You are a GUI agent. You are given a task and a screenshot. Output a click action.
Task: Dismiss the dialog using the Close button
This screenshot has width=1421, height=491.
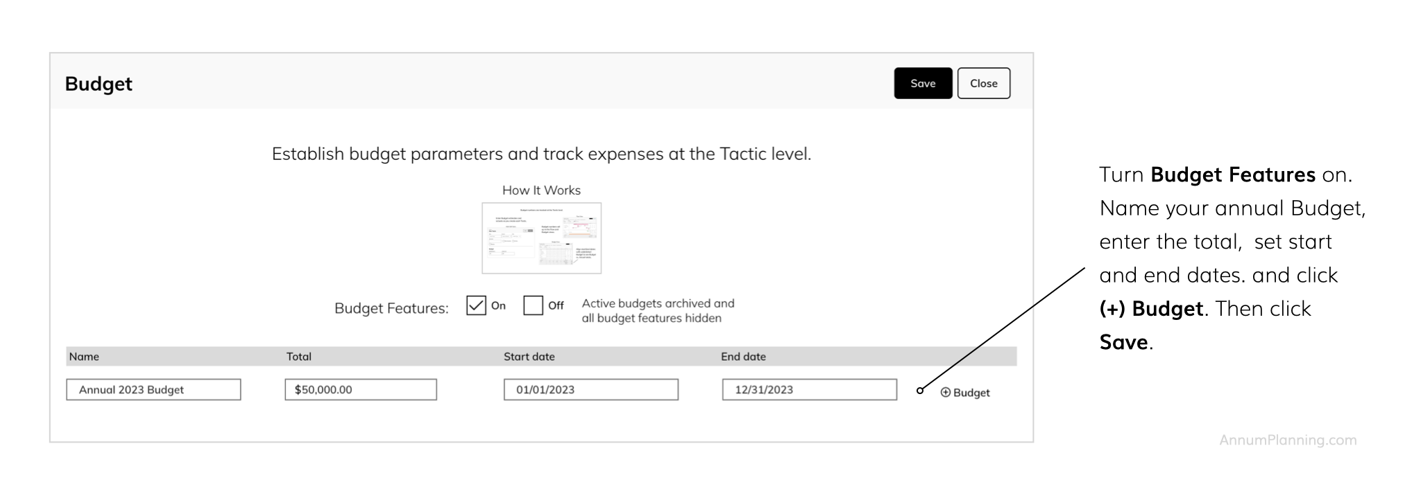tap(983, 83)
